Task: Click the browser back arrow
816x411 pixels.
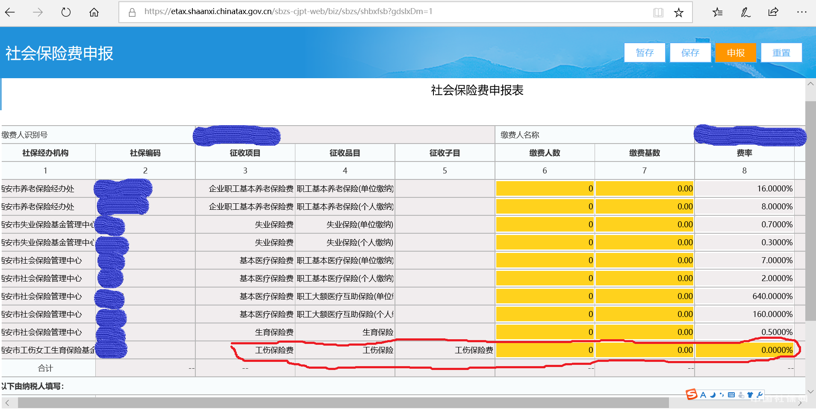Action: [10, 12]
